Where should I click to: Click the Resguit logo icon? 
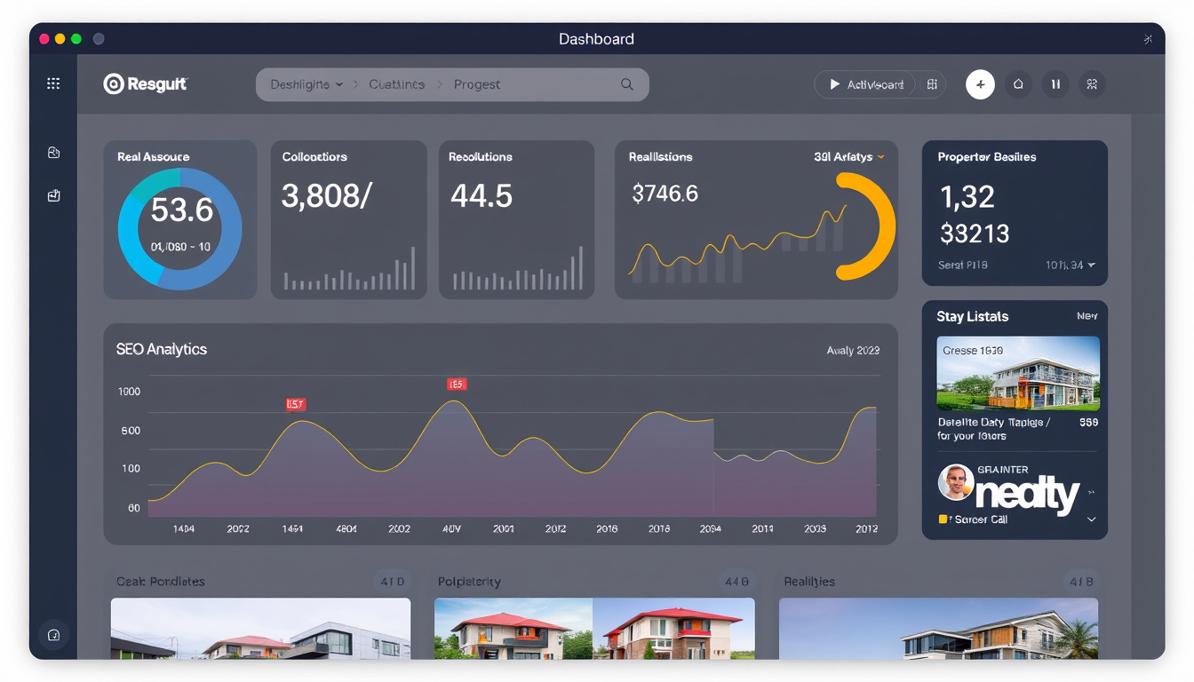(x=114, y=83)
